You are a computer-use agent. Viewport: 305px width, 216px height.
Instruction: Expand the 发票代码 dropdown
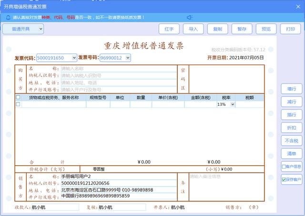pos(74,58)
